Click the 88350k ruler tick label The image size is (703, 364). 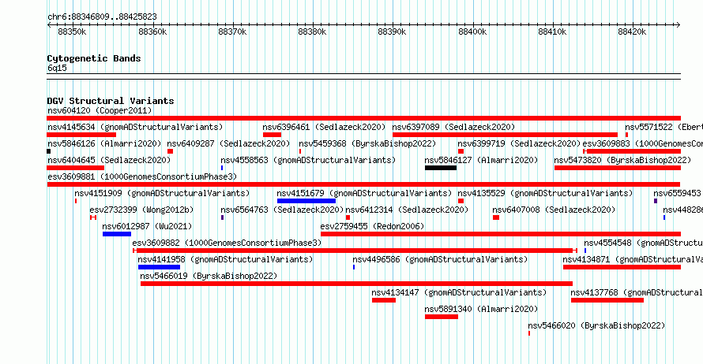click(72, 32)
